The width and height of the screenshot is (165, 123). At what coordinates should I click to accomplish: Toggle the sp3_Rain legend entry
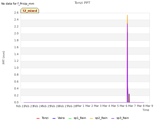(120, 118)
